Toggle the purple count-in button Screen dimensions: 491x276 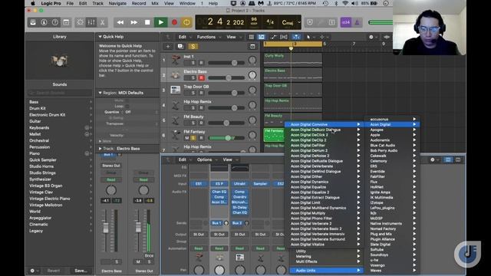tap(346, 22)
